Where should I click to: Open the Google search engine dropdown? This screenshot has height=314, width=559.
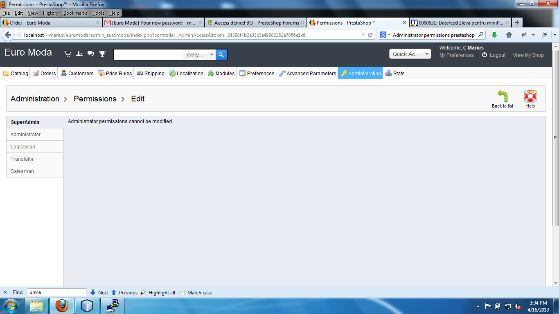tap(385, 35)
